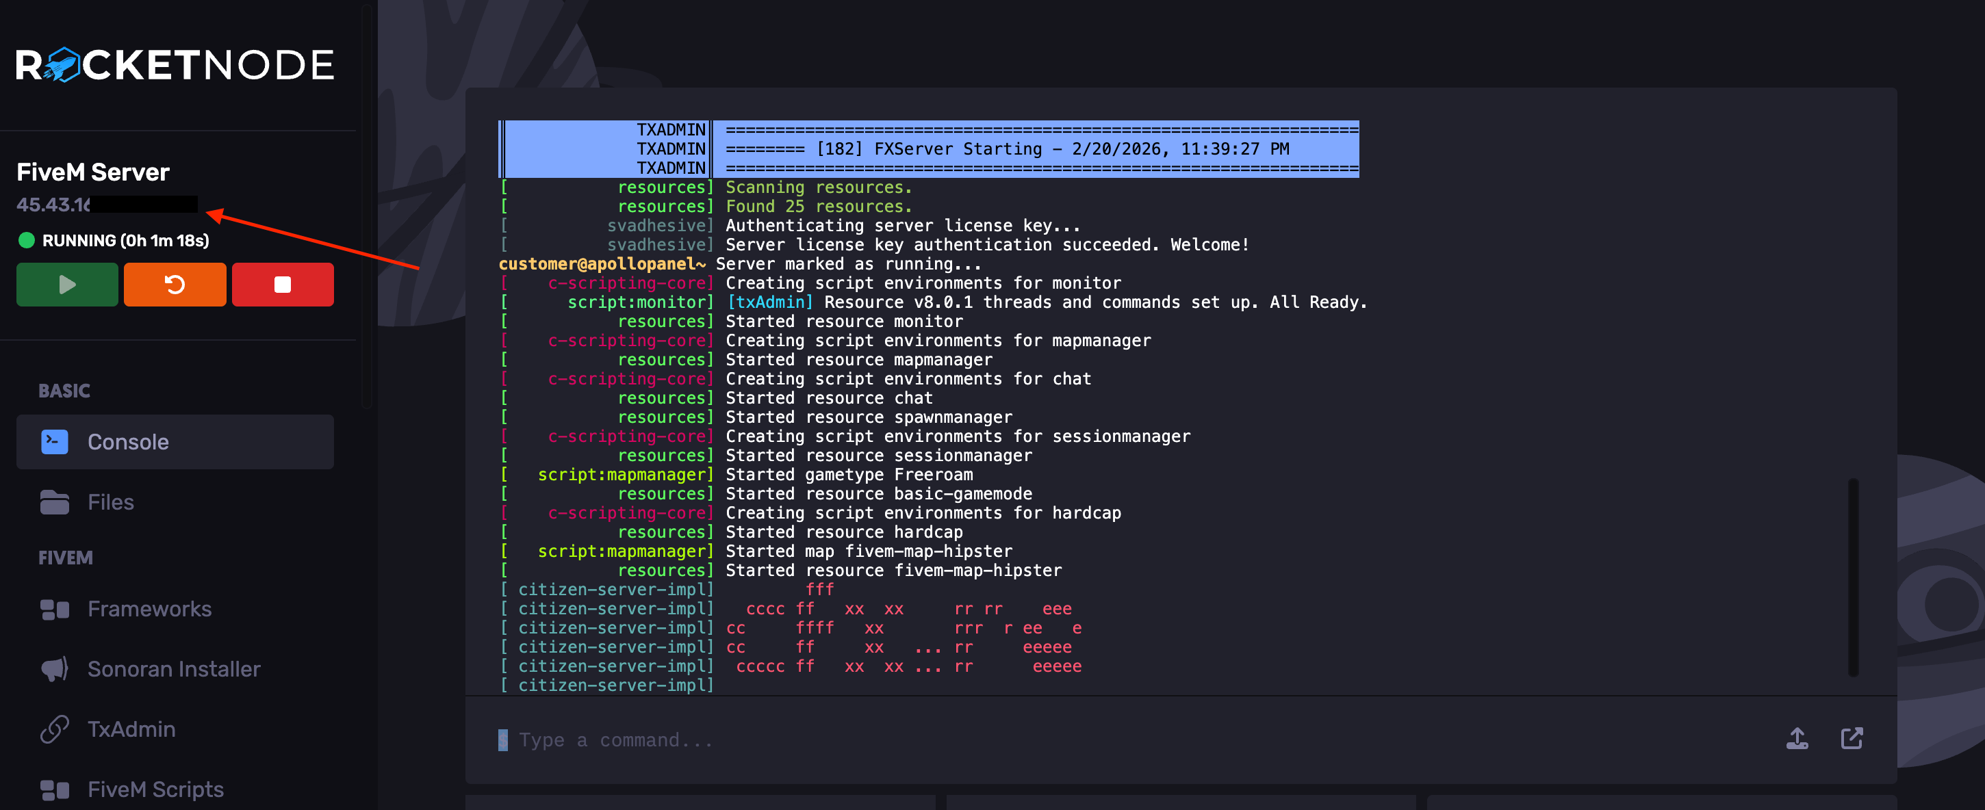Screen dimensions: 1985x810
Task: Click the FiveM Scripts grid icon
Action: [55, 789]
